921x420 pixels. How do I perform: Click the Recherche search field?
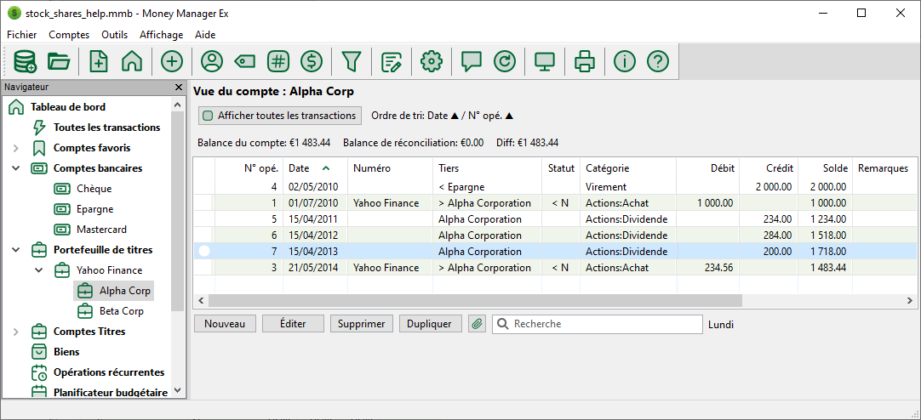click(598, 324)
